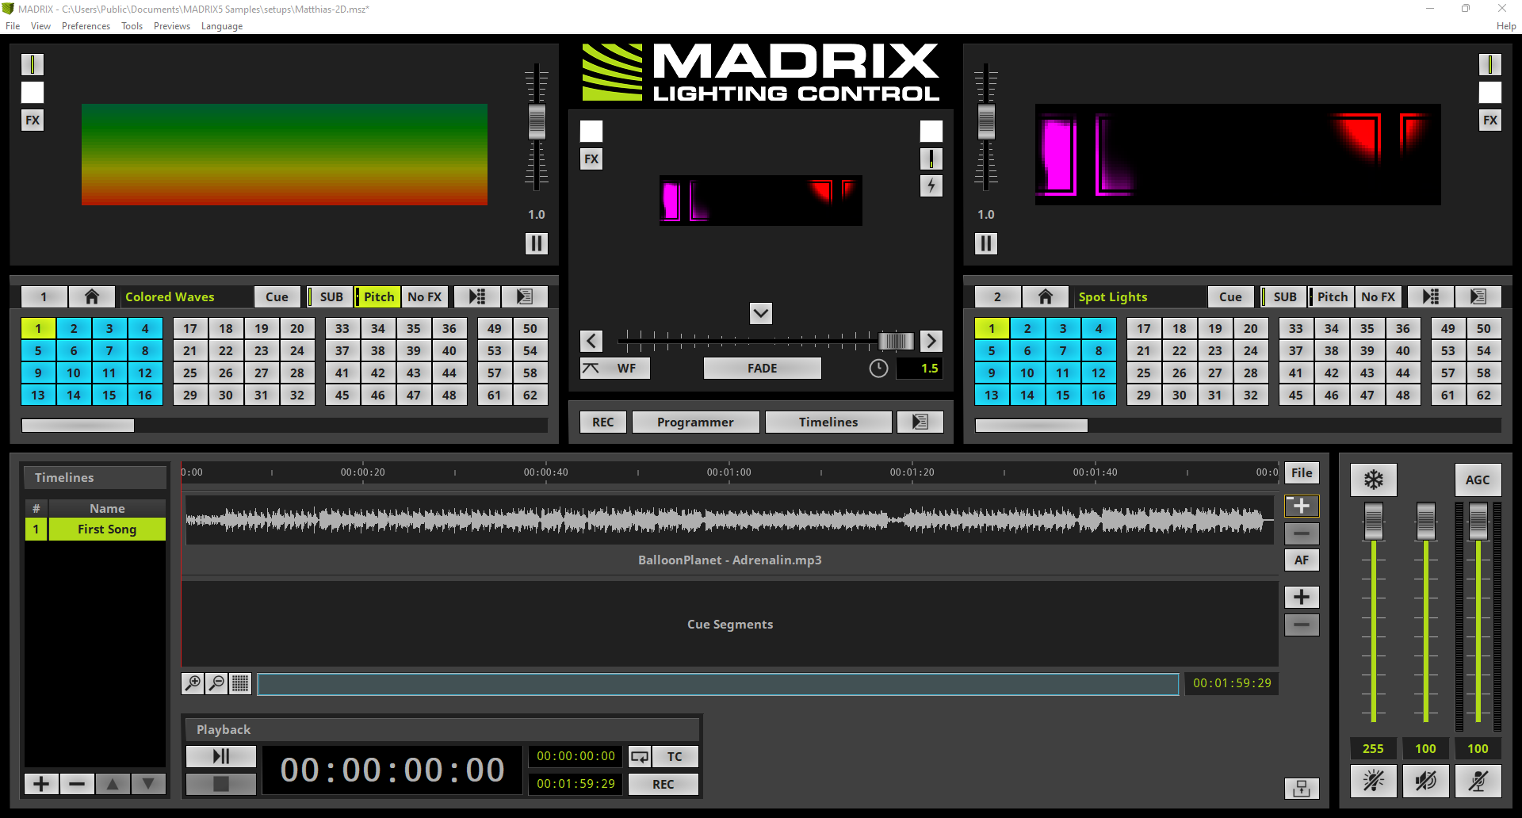Open the View menu
Viewport: 1522px width, 818px height.
[x=40, y=26]
